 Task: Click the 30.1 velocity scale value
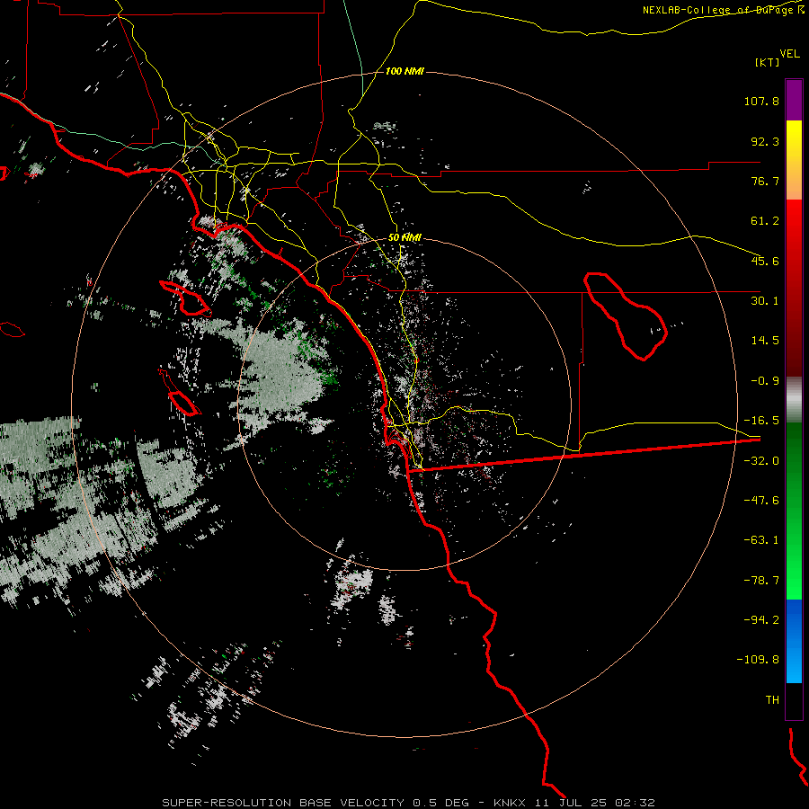coord(765,301)
